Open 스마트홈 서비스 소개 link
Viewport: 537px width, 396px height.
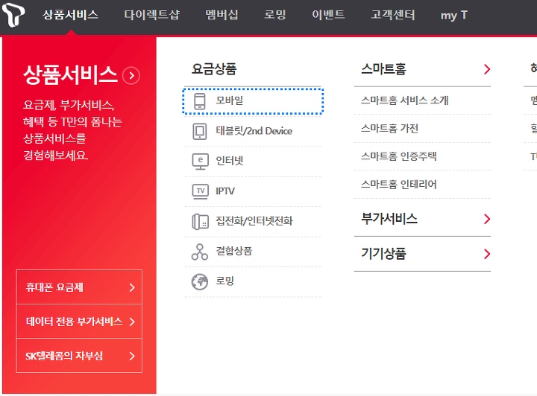coord(404,100)
